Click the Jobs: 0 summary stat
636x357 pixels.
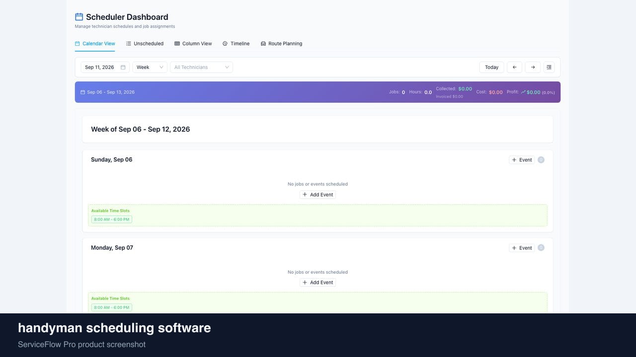coord(397,92)
